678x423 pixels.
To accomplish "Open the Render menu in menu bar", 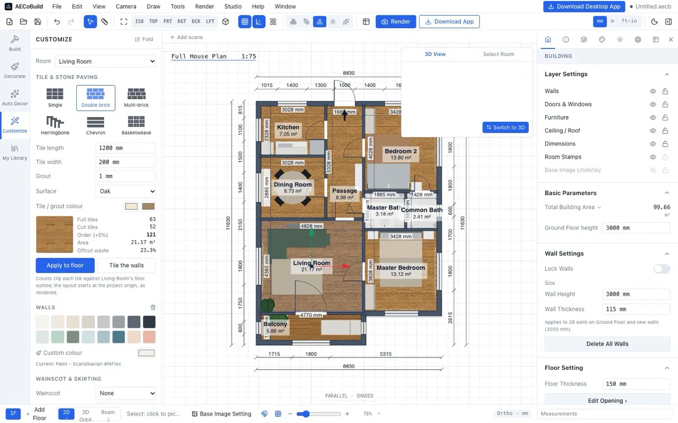I will coord(205,7).
